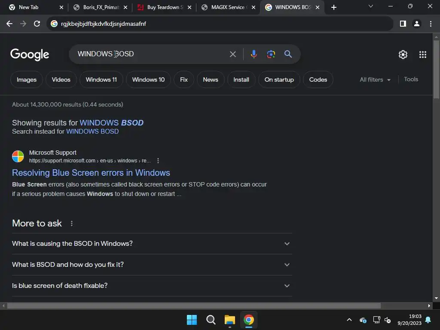
Task: Click the Google logo
Action: point(30,55)
